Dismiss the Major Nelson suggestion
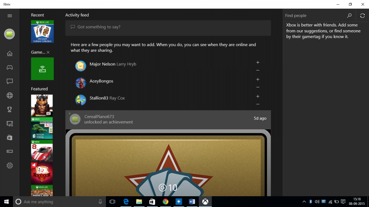Viewport: 369px width, 207px height. coord(258,70)
